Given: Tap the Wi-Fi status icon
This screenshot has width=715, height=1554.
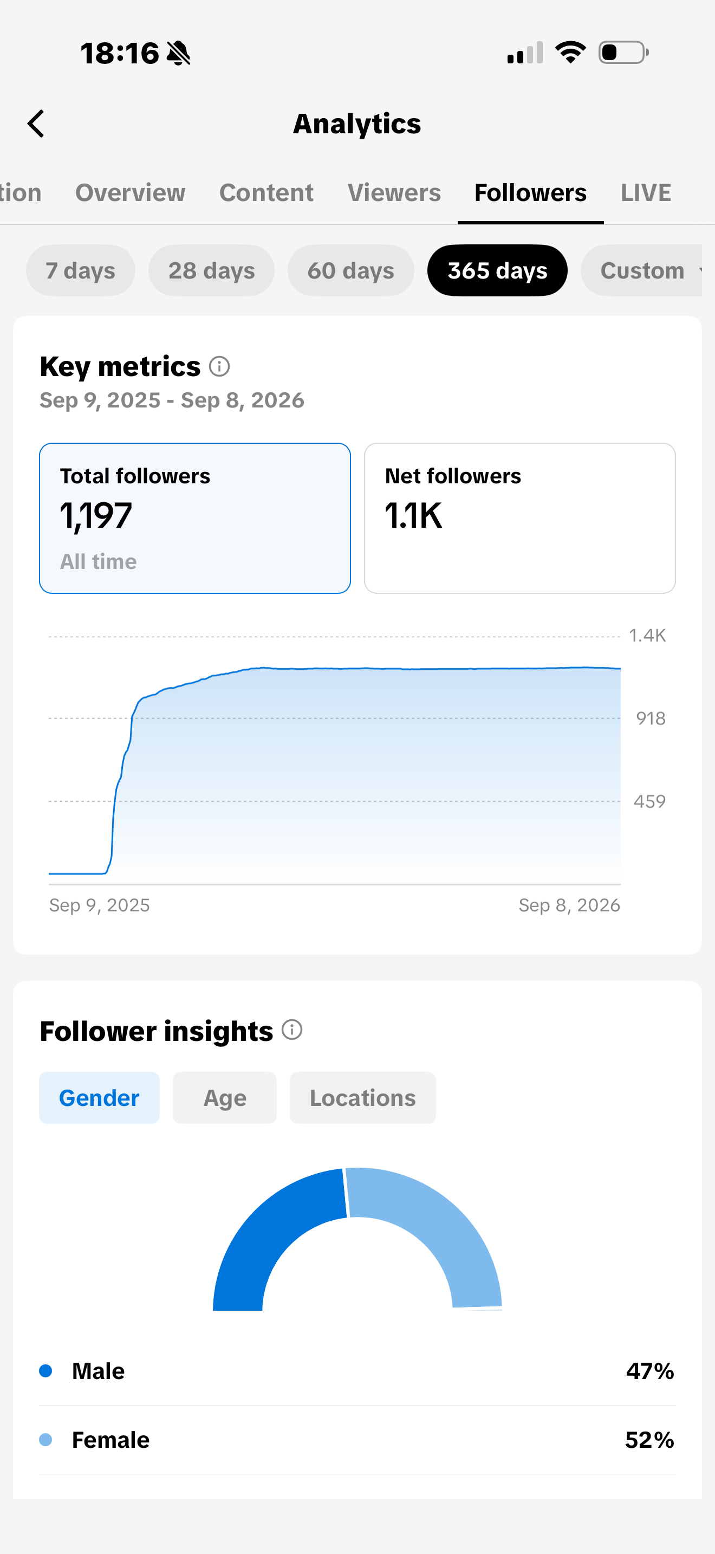Looking at the screenshot, I should (570, 53).
